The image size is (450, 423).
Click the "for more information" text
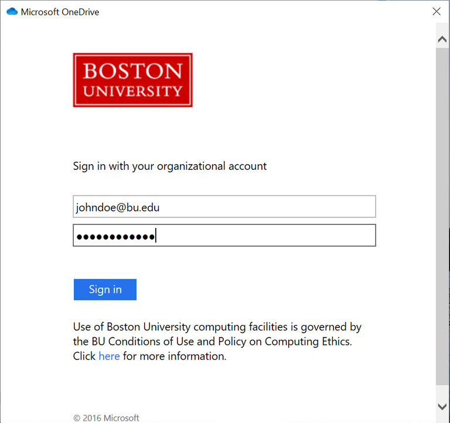[x=174, y=356]
